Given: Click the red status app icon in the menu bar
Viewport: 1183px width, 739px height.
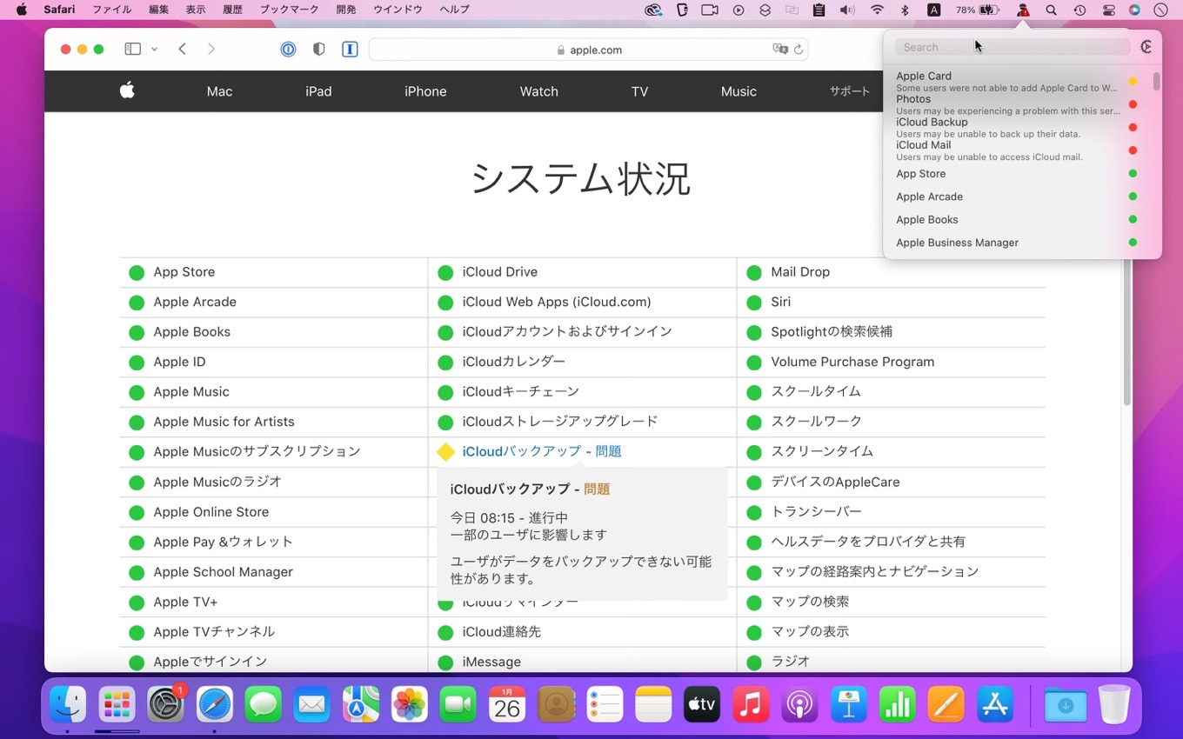Looking at the screenshot, I should [x=1023, y=10].
